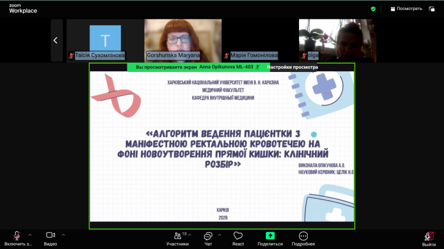Open Настройки просмотра view settings menu
Image resolution: width=444 pixels, height=249 pixels.
coord(292,67)
